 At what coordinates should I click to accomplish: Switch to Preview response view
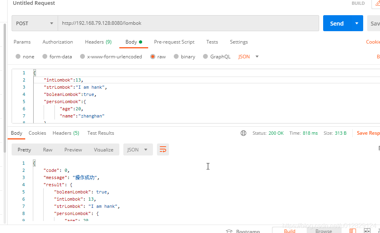click(73, 150)
